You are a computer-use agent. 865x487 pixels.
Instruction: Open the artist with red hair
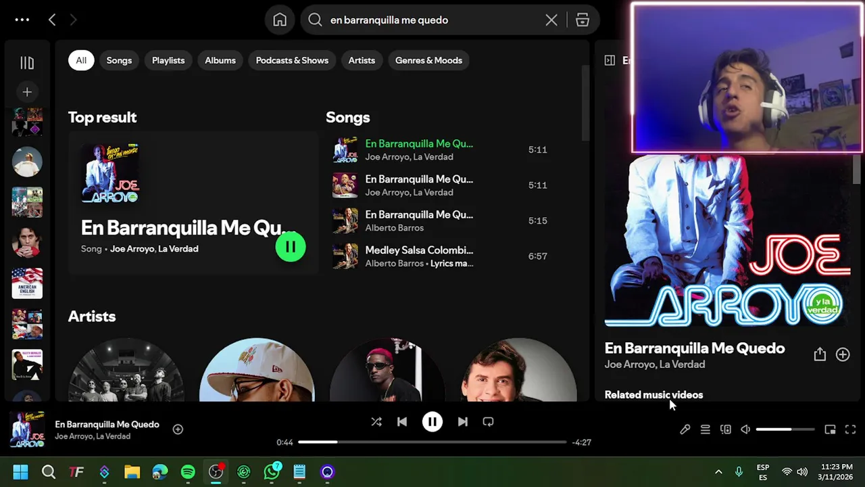pyautogui.click(x=387, y=369)
